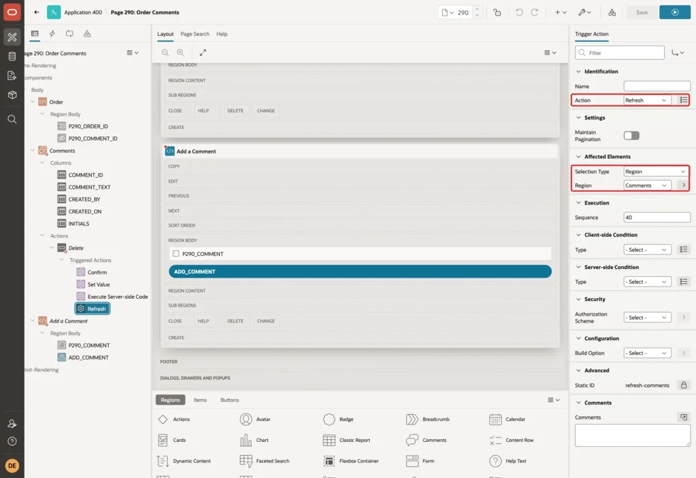
Task: Redo the last change
Action: pyautogui.click(x=534, y=12)
